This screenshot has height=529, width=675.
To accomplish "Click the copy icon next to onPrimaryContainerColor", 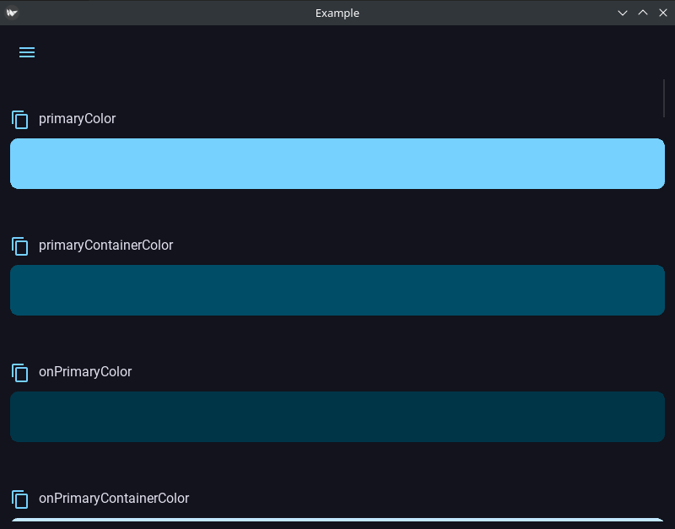I will click(x=19, y=499).
